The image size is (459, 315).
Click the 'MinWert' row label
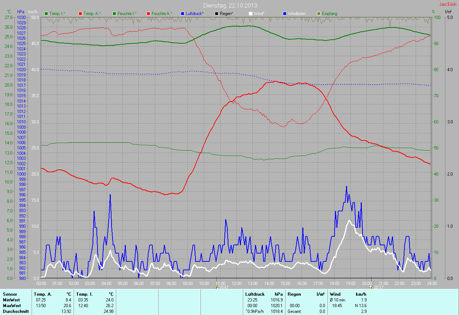pyautogui.click(x=11, y=300)
